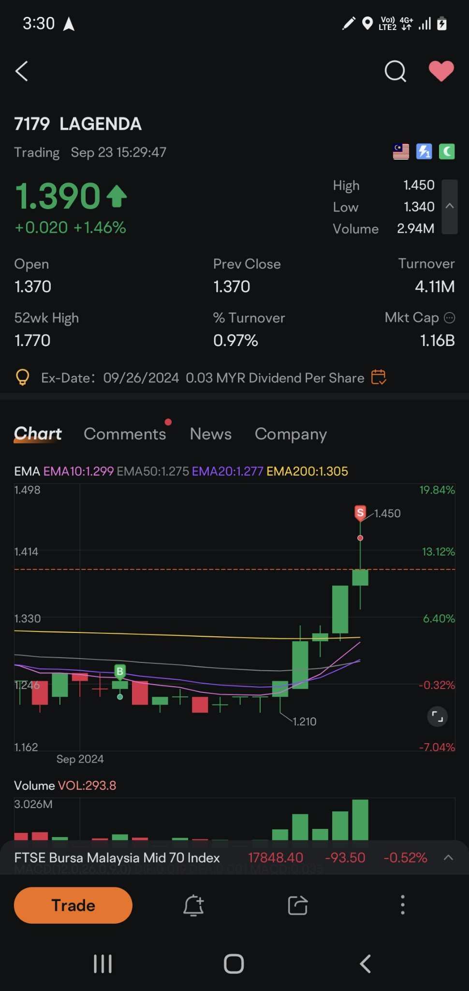
Task: Open Mkt Cap info circle icon
Action: [450, 318]
